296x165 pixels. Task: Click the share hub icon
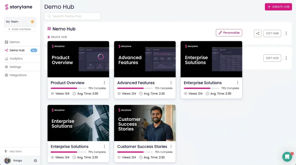click(258, 33)
